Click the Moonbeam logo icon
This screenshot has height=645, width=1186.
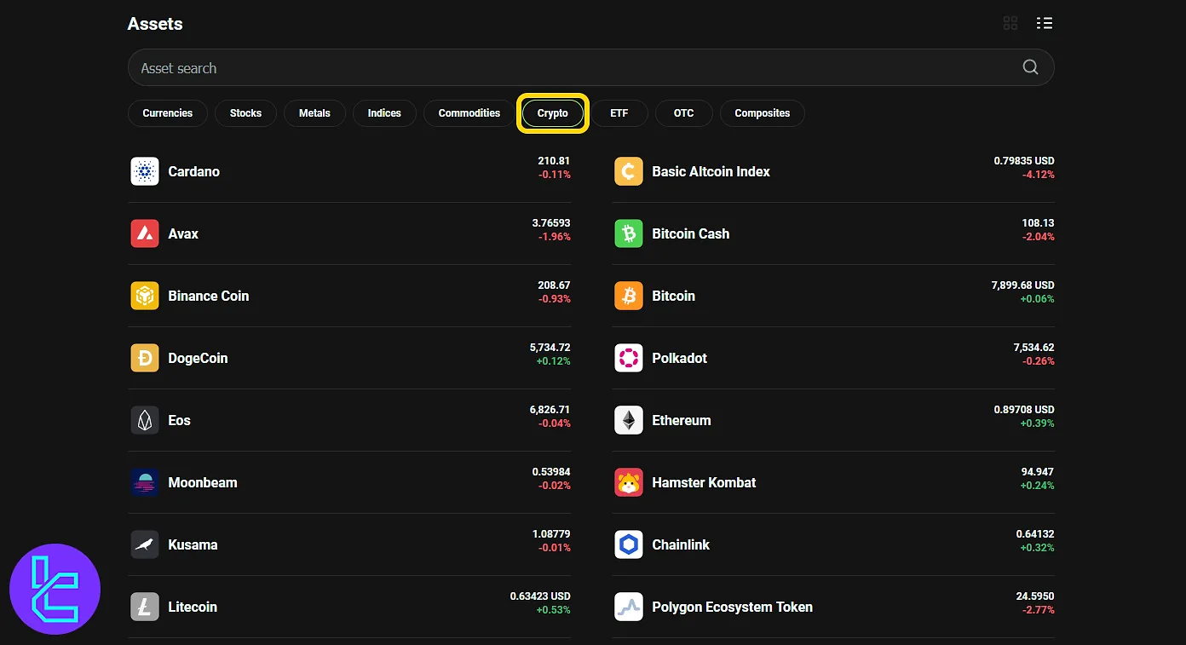point(145,482)
